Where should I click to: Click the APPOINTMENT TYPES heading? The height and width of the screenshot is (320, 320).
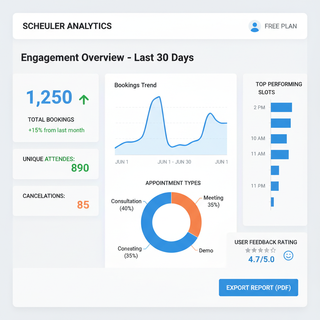[x=173, y=183]
